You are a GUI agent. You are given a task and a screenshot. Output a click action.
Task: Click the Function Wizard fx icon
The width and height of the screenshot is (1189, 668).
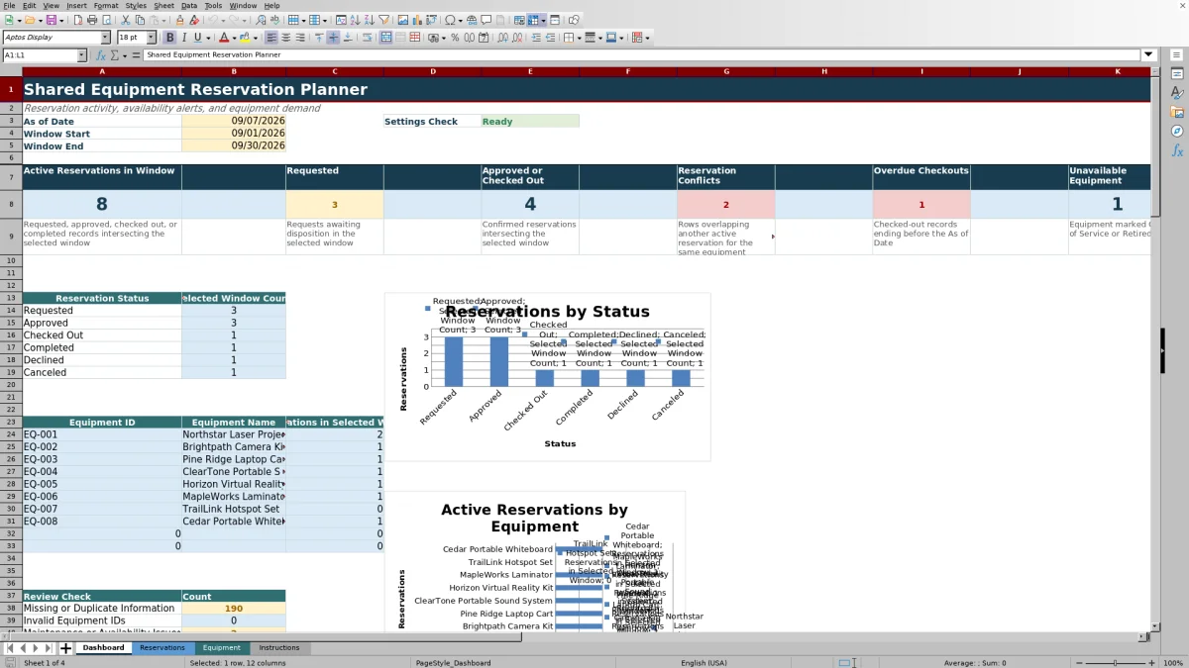click(x=101, y=55)
